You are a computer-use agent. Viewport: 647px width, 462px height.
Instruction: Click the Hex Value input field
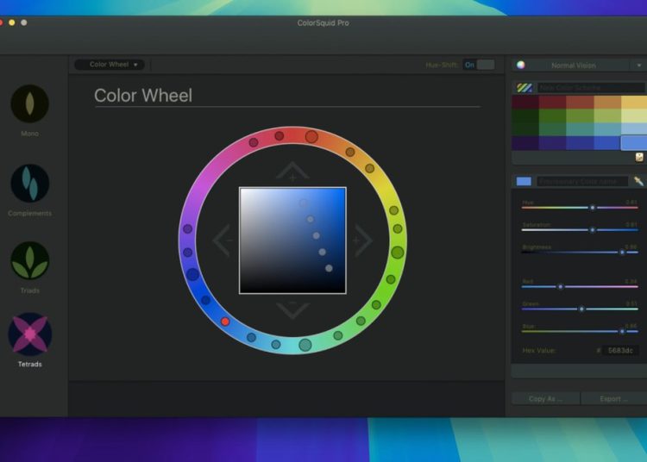pyautogui.click(x=620, y=351)
